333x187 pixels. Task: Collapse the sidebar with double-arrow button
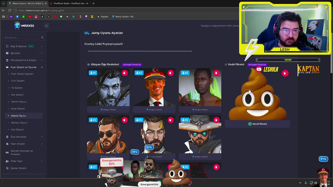(x=46, y=25)
